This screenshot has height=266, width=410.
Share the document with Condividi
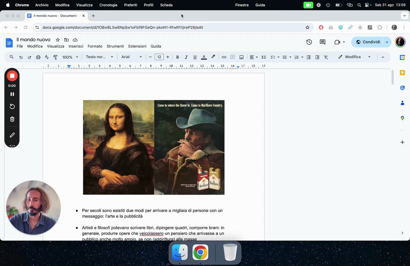click(x=367, y=42)
